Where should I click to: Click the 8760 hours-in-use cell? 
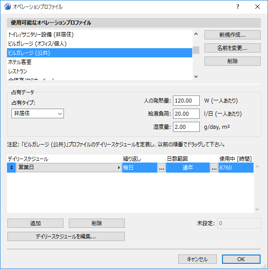(x=236, y=168)
